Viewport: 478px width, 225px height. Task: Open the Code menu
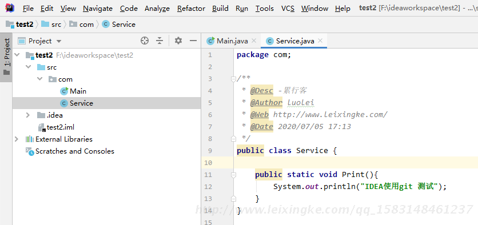129,9
